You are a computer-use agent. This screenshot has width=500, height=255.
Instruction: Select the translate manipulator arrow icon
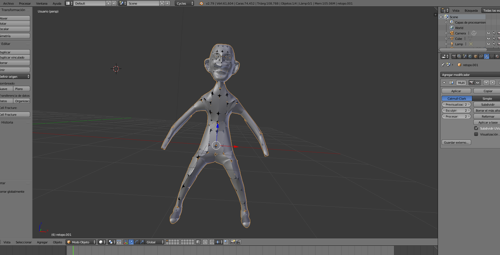pos(131,242)
